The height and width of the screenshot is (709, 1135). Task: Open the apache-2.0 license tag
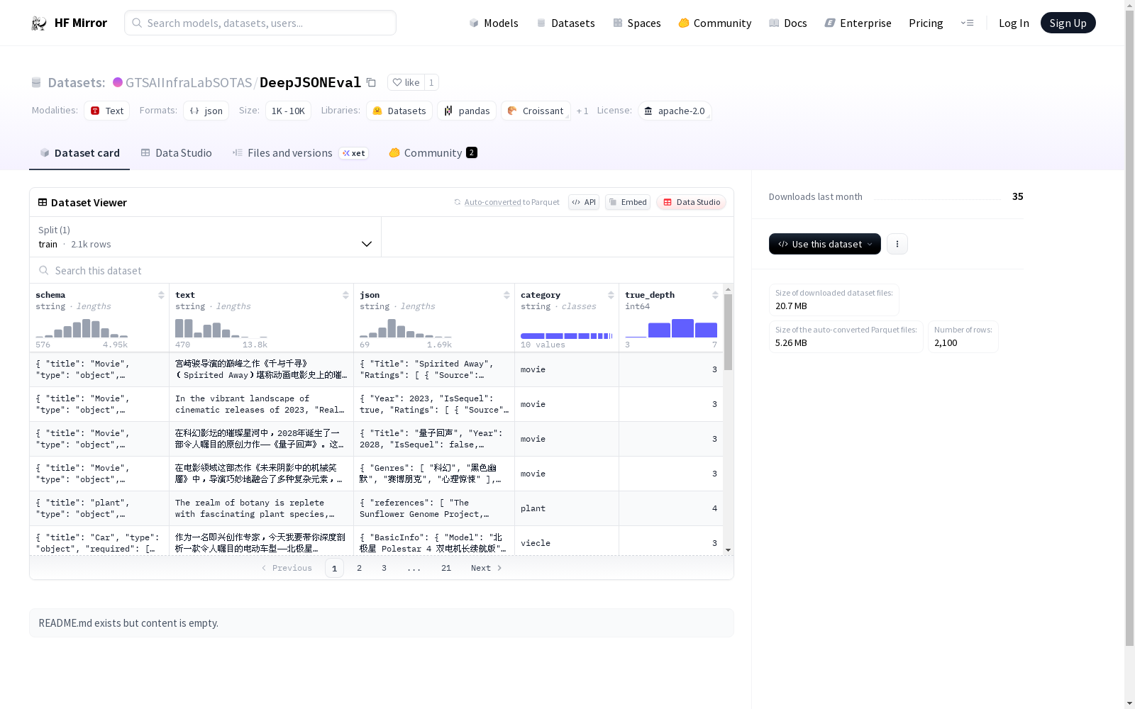pyautogui.click(x=674, y=111)
